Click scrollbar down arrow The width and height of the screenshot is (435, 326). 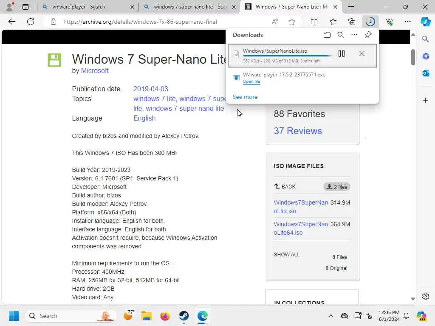pos(413,298)
